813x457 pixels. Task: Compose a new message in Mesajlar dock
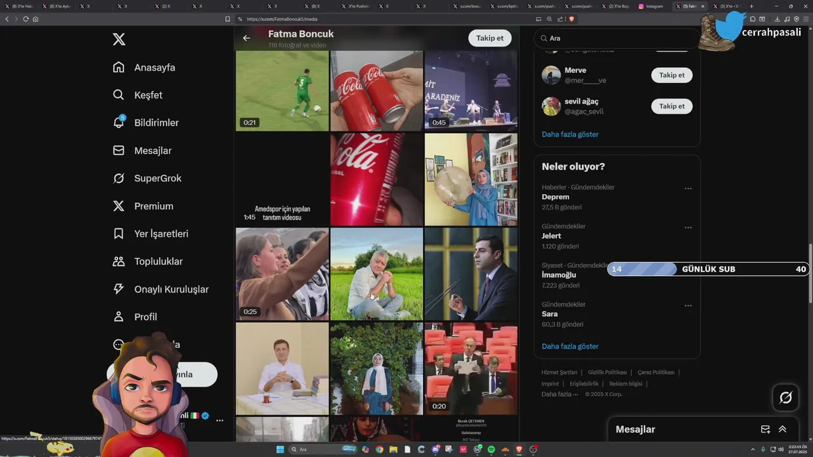pyautogui.click(x=765, y=430)
